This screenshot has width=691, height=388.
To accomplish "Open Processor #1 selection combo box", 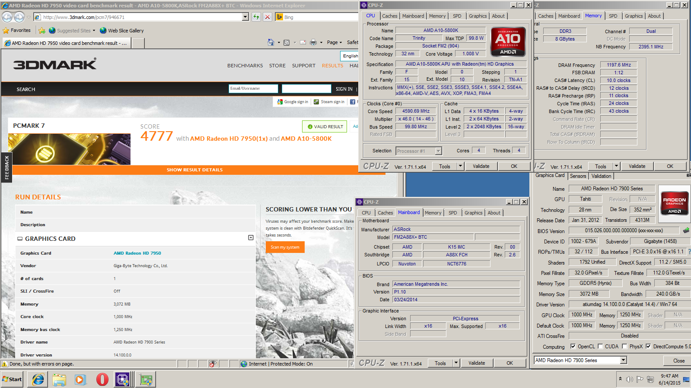I will click(419, 151).
